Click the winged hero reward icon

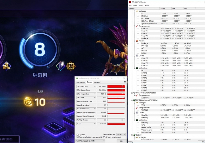(x=61, y=66)
